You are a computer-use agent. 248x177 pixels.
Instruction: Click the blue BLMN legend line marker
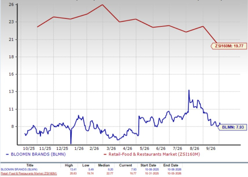[x=7, y=154]
